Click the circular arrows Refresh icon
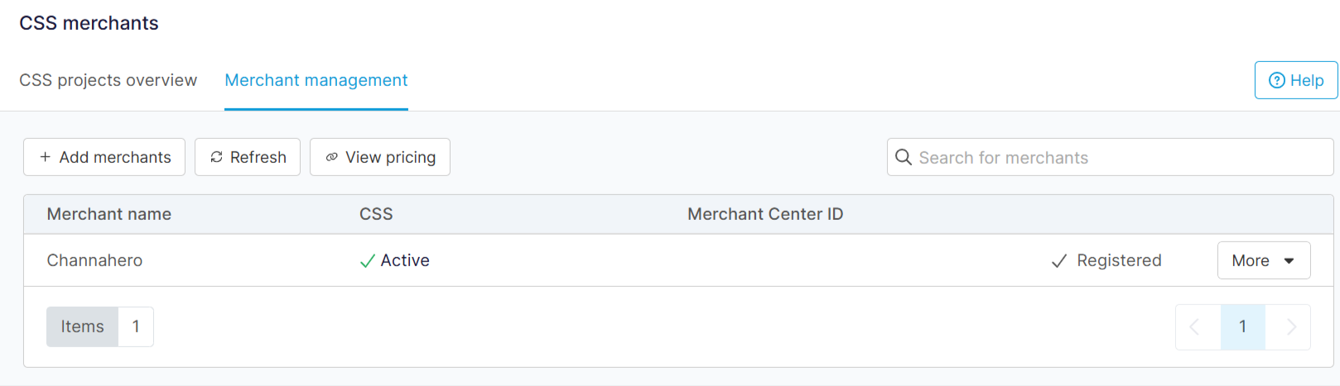Screen dimensions: 1340x386 (216, 157)
